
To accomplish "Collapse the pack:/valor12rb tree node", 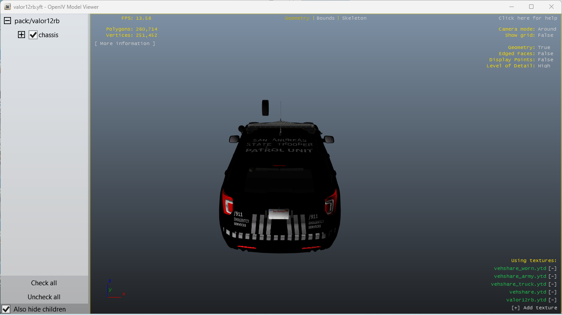I will pyautogui.click(x=7, y=21).
